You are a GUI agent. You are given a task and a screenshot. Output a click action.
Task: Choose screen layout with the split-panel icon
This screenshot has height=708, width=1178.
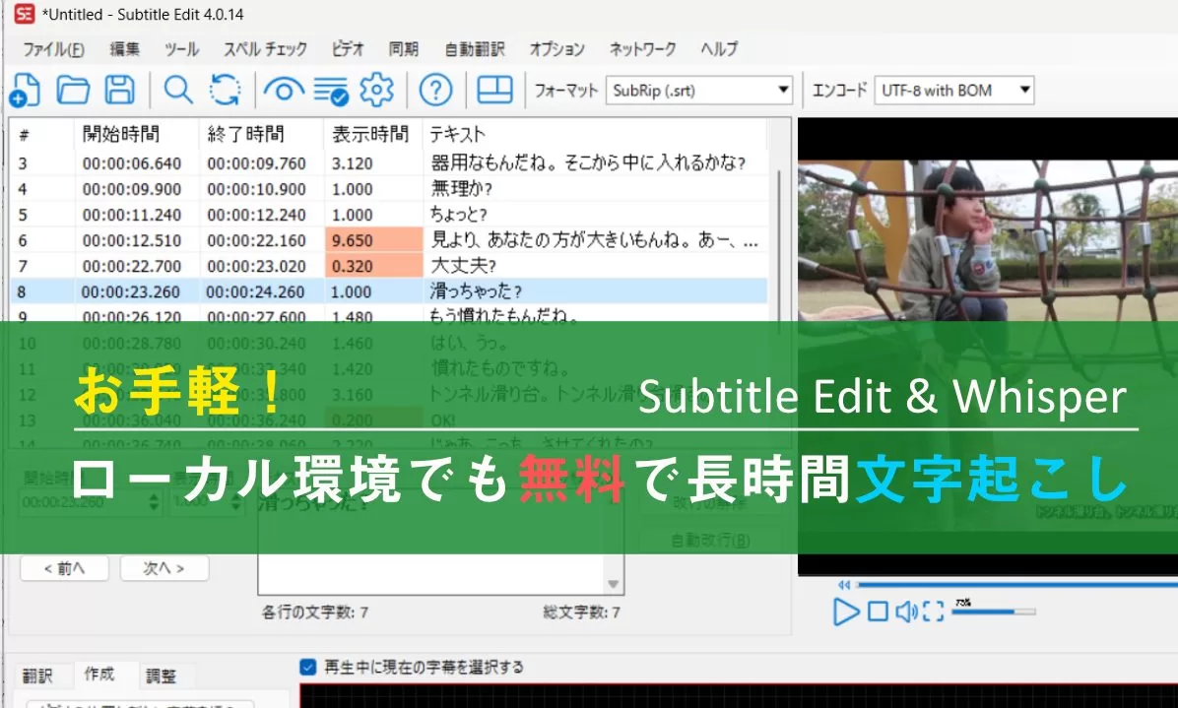[x=494, y=90]
